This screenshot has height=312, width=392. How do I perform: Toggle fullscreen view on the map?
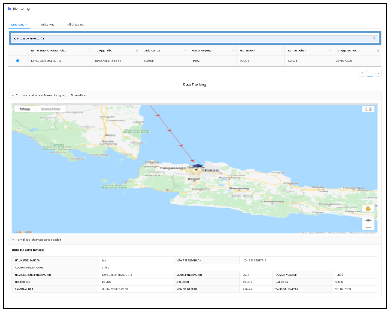point(368,109)
